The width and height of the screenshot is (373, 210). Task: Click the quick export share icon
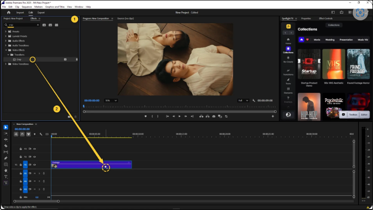341,13
